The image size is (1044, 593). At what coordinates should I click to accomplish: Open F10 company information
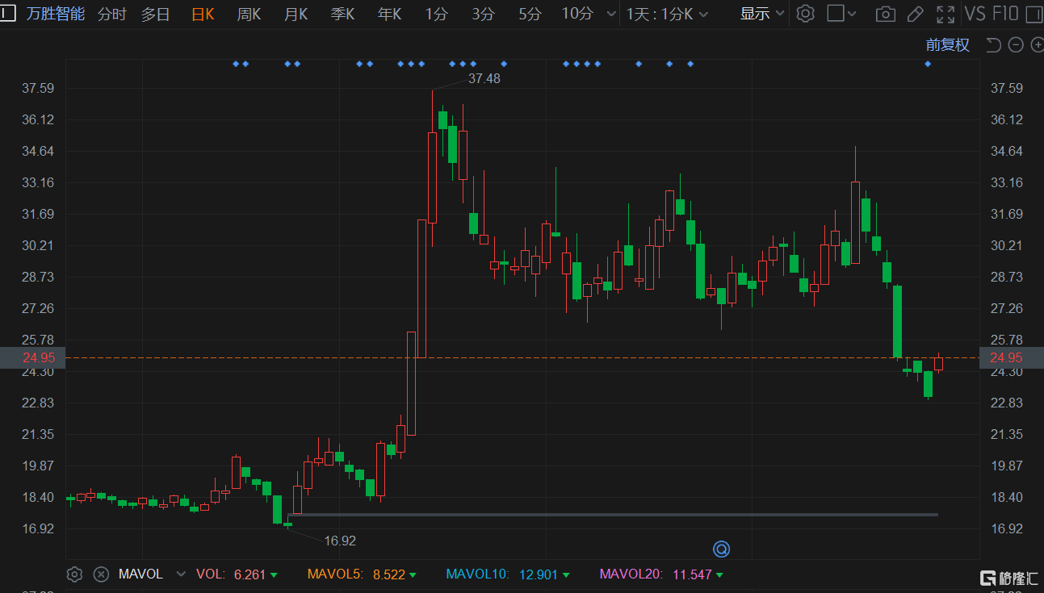(x=1005, y=14)
